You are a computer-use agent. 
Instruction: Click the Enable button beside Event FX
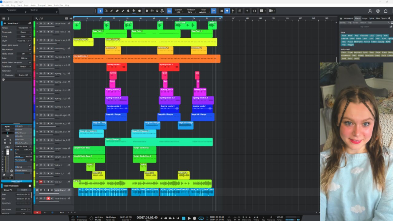(24, 190)
